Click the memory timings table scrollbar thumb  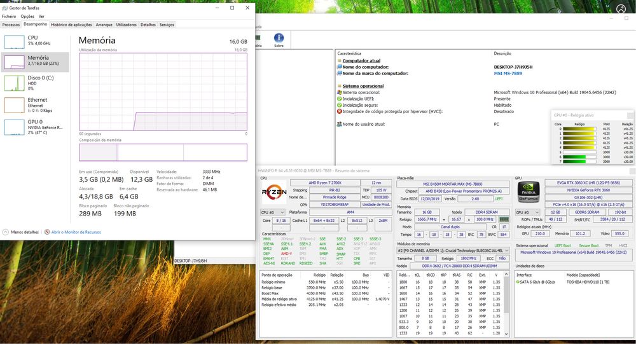tap(506, 295)
